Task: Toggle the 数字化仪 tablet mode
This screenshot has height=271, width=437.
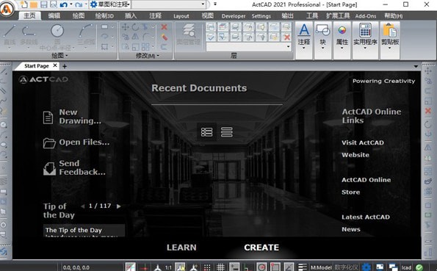Action: pos(346,267)
